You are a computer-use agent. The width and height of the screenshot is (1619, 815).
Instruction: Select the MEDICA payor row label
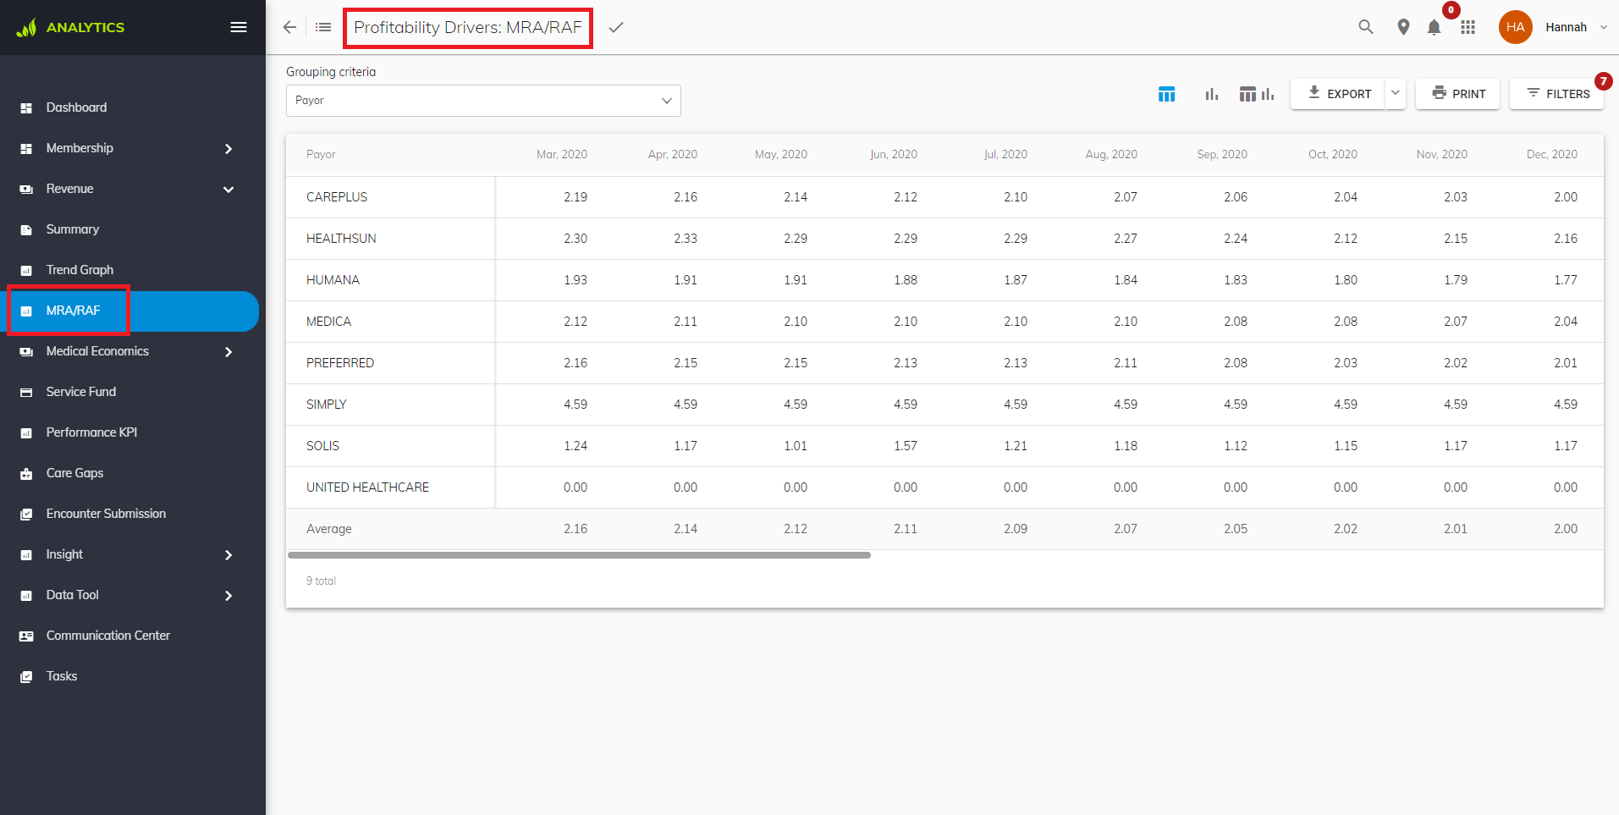[328, 322]
